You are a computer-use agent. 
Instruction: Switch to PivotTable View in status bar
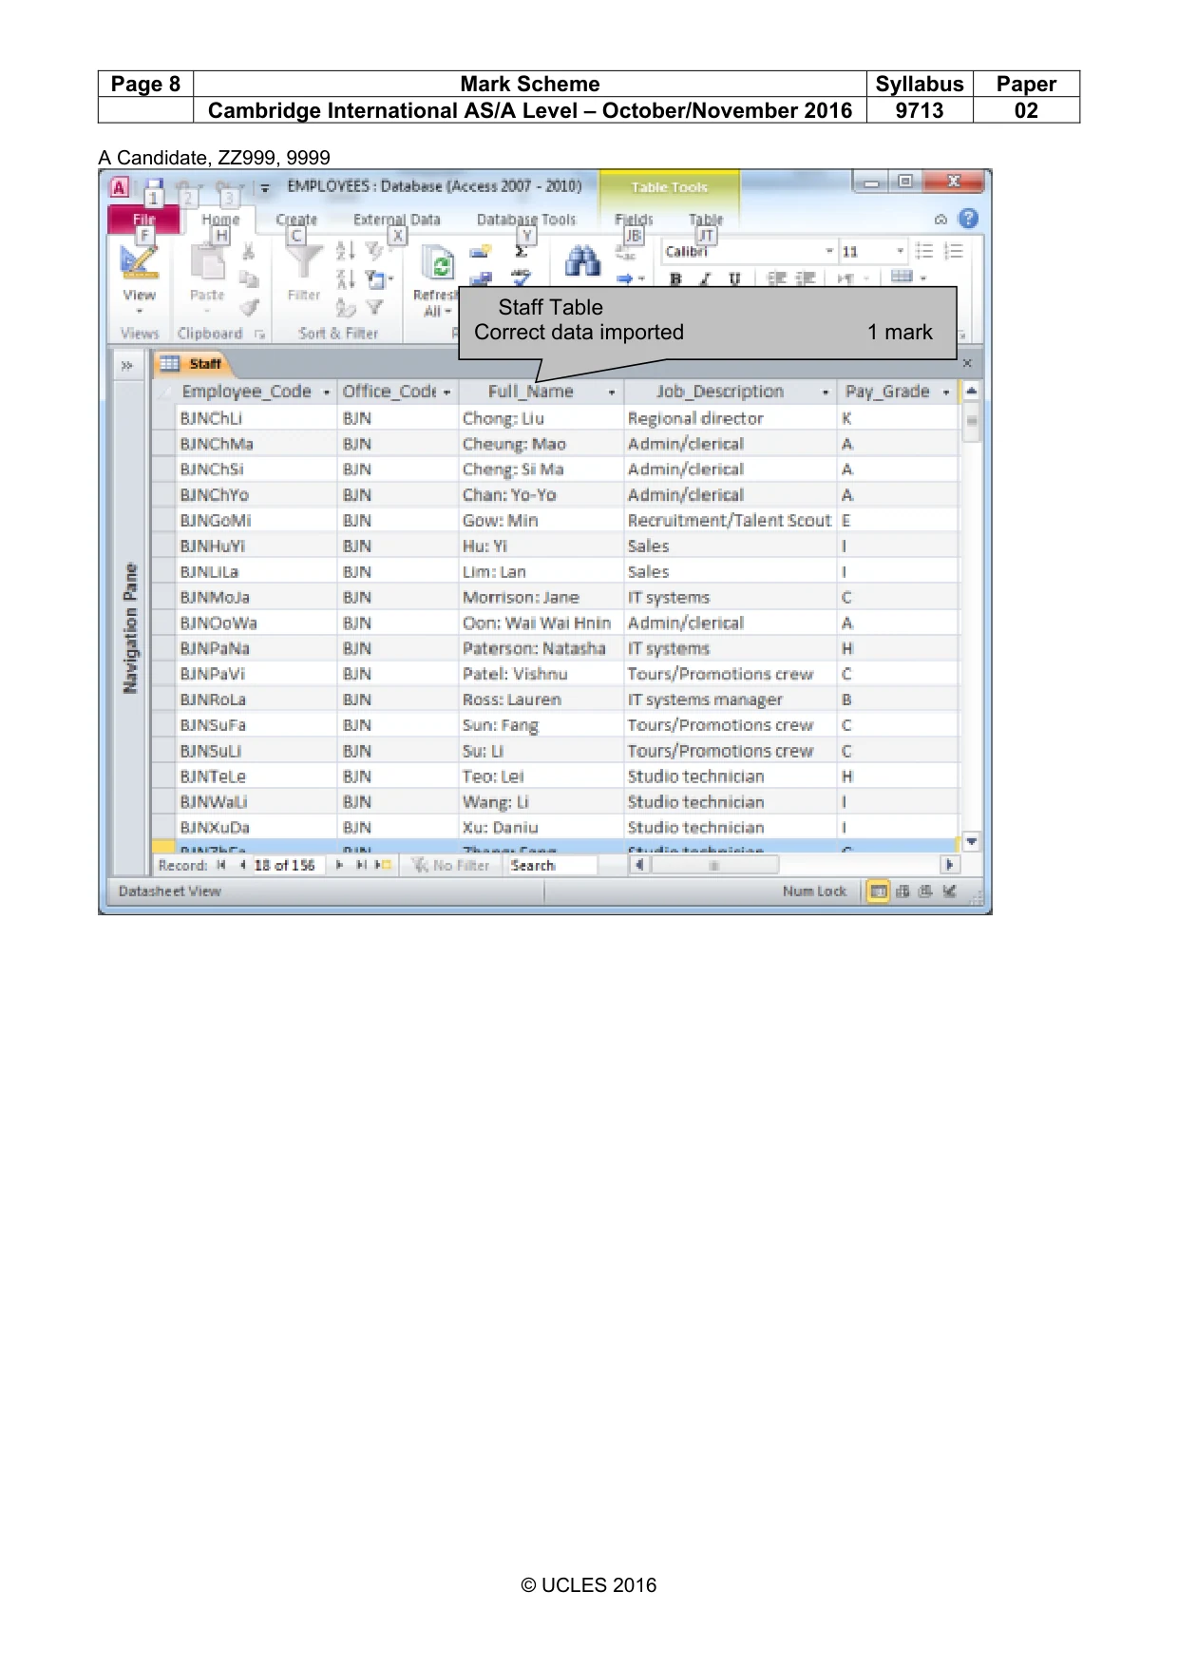902,892
